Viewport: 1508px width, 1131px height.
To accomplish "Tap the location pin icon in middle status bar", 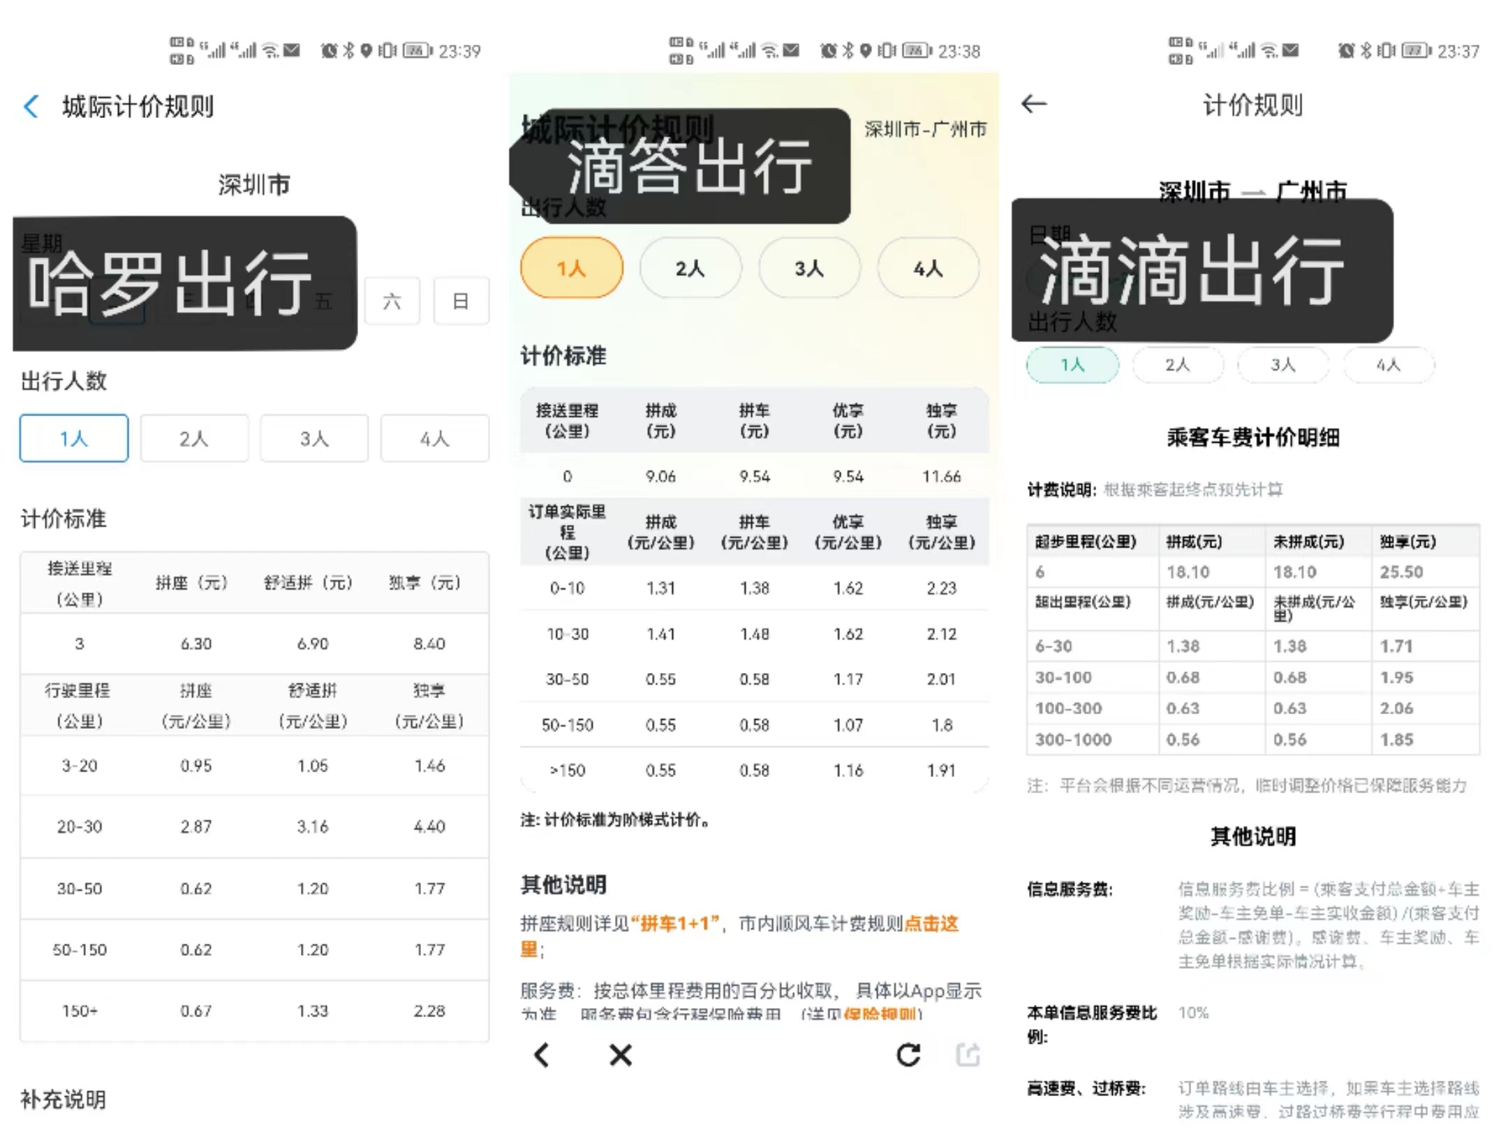I will pyautogui.click(x=867, y=50).
